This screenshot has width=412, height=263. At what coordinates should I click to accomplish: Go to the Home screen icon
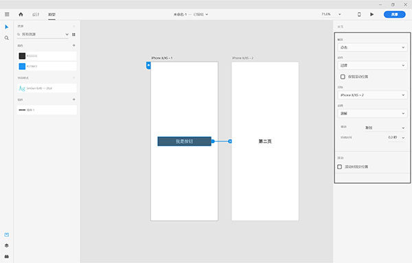[x=21, y=14]
